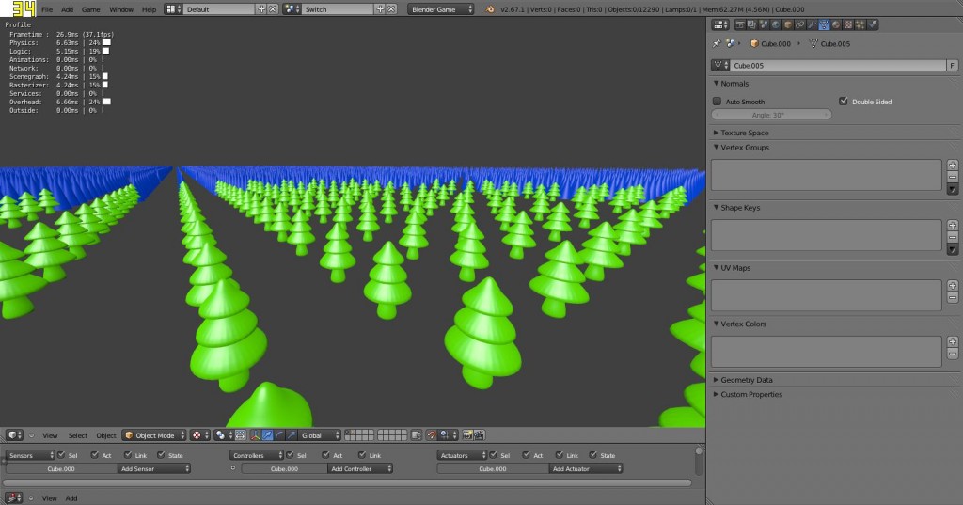Open the Object properties tab

pyautogui.click(x=788, y=24)
